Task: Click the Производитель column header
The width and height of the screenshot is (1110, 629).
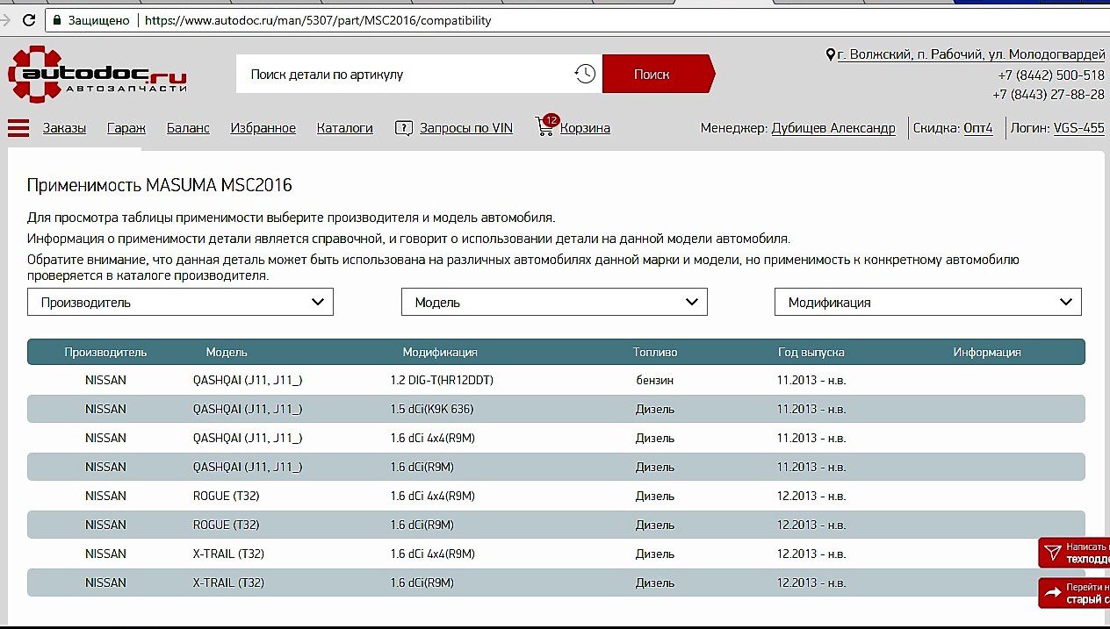Action: [105, 352]
